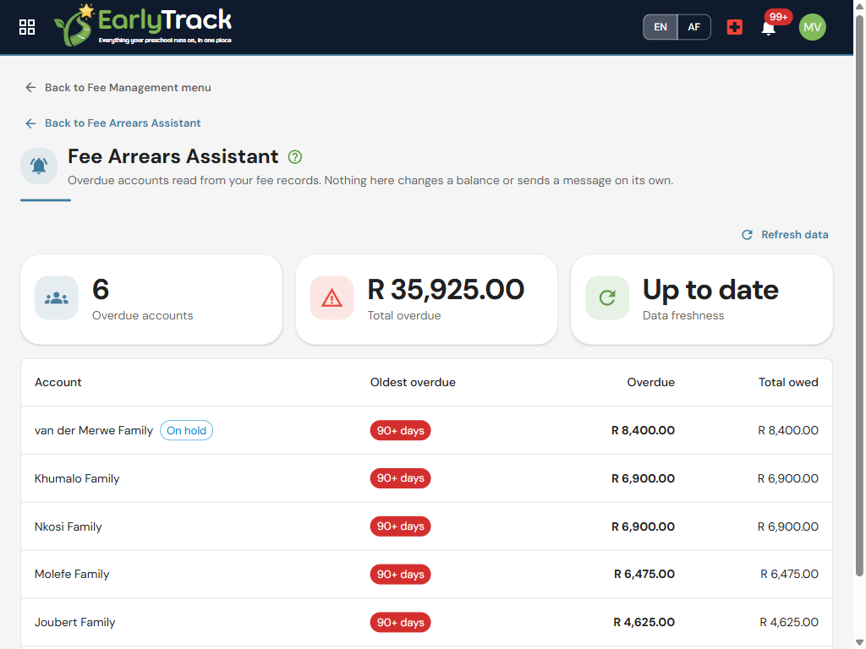Click the overdue accounts people icon
Image resolution: width=866 pixels, height=649 pixels.
point(57,298)
